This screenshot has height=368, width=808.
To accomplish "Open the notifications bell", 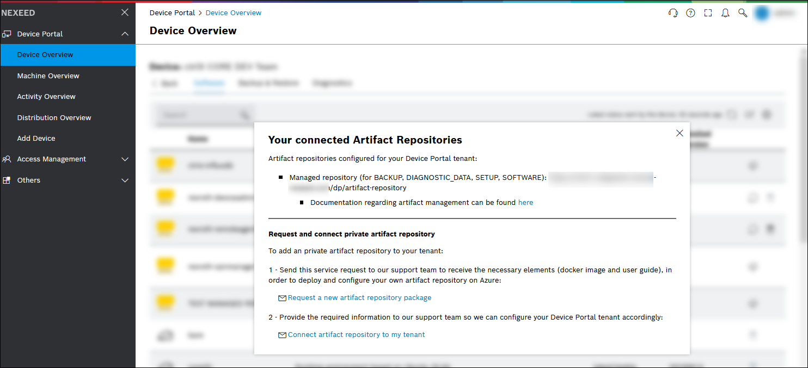I will click(x=725, y=13).
